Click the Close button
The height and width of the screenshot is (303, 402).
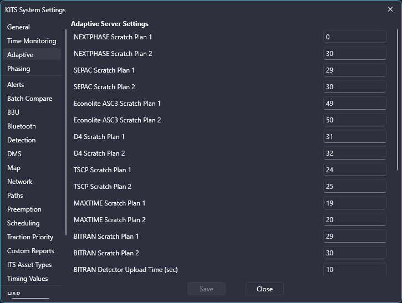[264, 289]
